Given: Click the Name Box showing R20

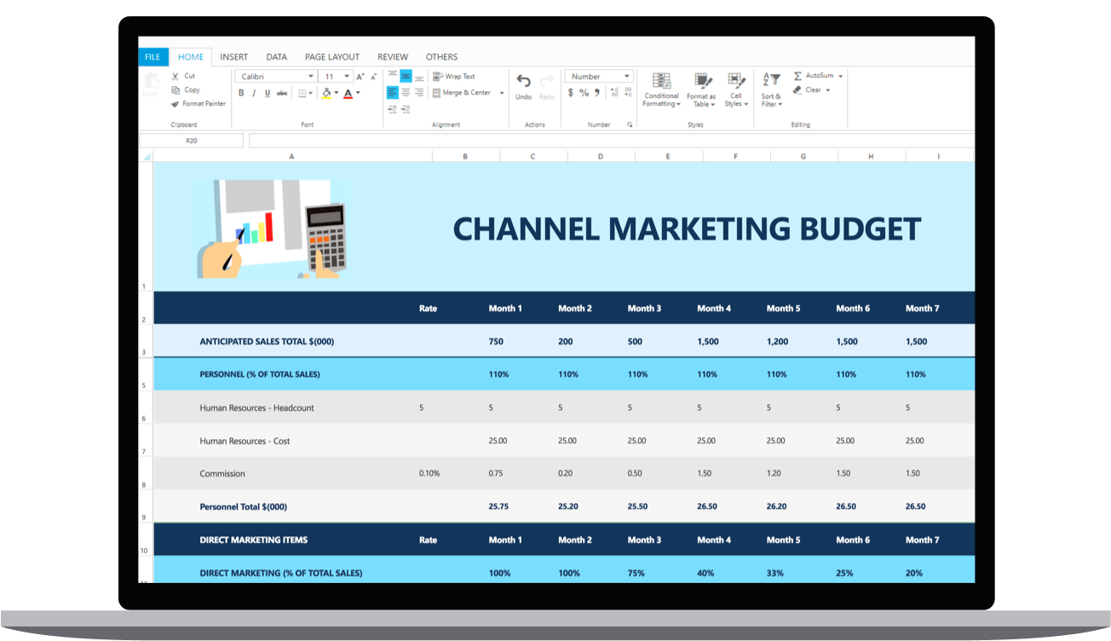Looking at the screenshot, I should 191,140.
